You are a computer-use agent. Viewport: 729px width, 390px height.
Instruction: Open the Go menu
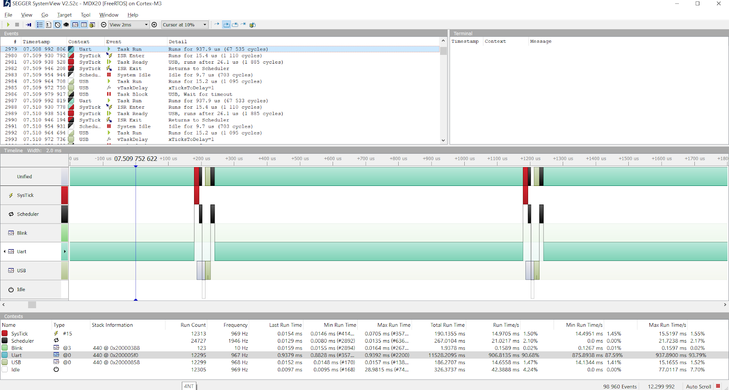pos(45,15)
